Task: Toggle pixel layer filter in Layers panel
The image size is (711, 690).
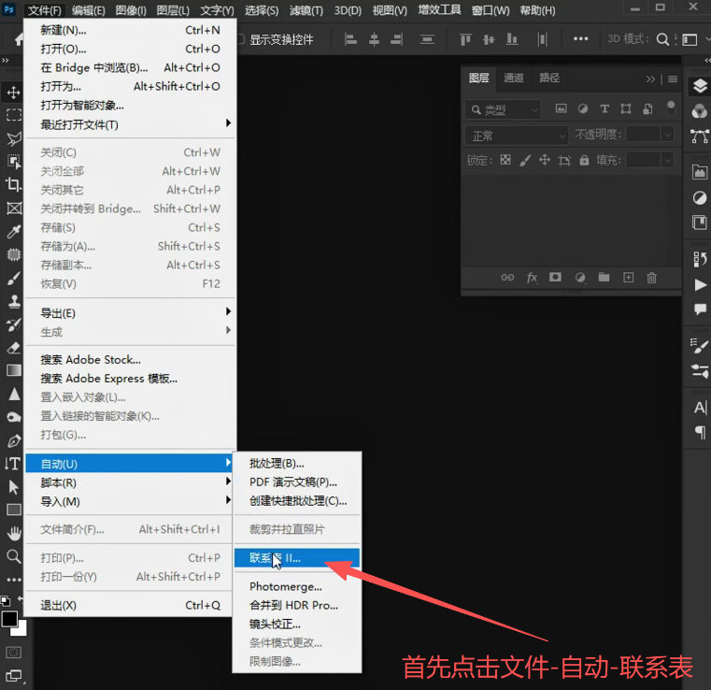Action: 562,108
